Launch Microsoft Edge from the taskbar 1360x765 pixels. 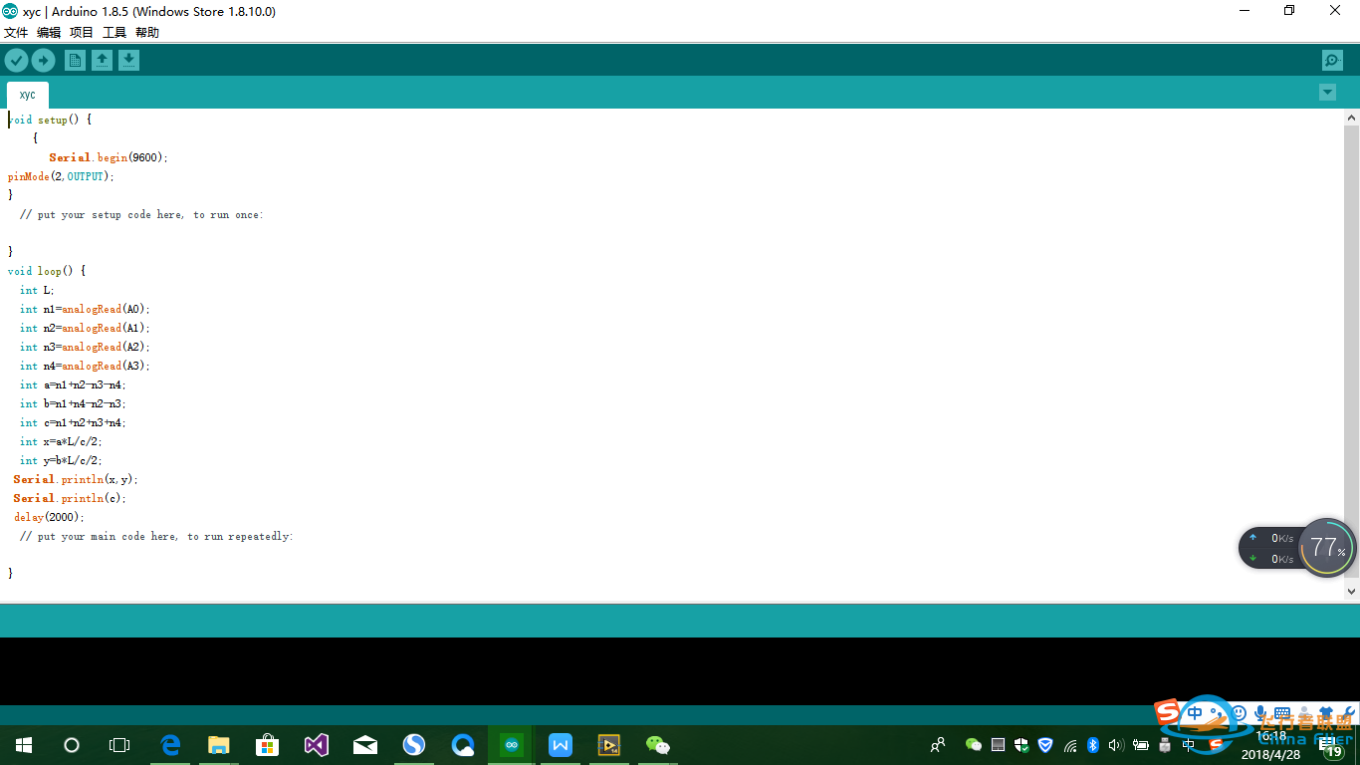coord(170,745)
